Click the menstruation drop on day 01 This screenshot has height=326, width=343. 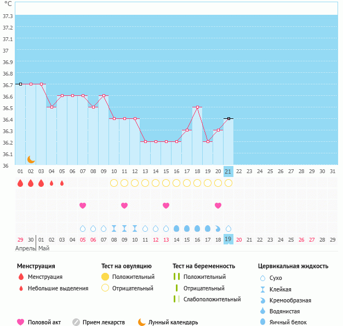coord(20,183)
